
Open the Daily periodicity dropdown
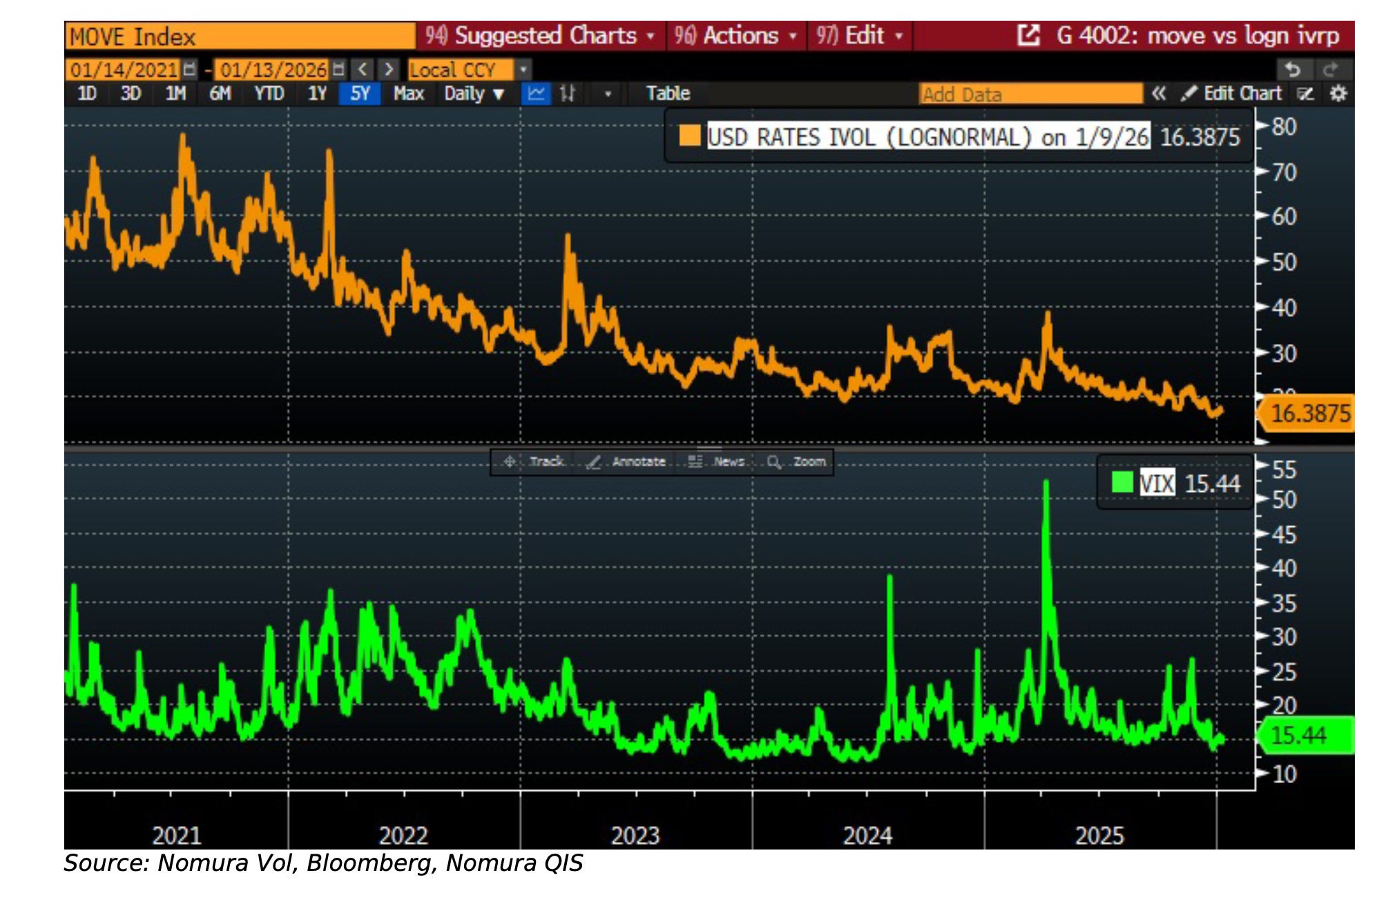pyautogui.click(x=474, y=93)
